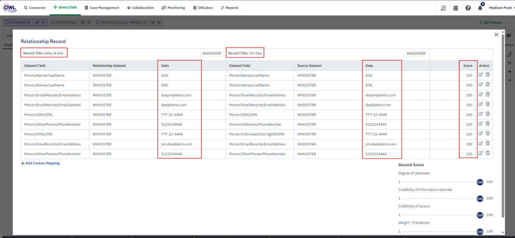This screenshot has height=238, width=515.
Task: Check the notifications bell
Action: (x=480, y=8)
